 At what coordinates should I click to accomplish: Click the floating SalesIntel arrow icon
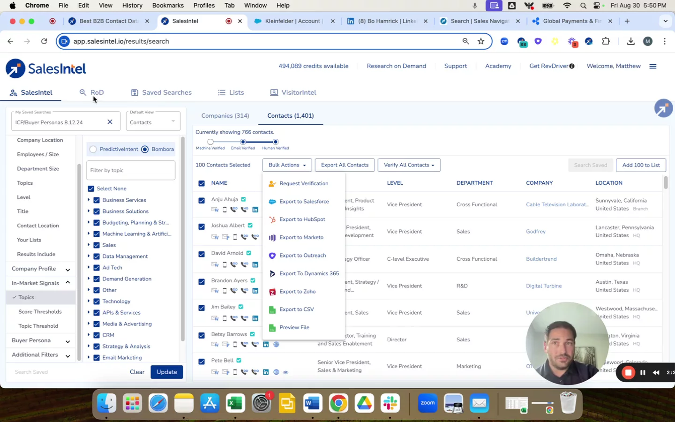pos(663,108)
